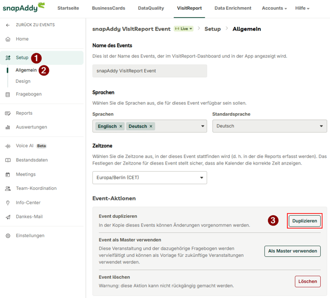The width and height of the screenshot is (330, 298).
Task: Click the Meetings calendar icon
Action: (x=8, y=175)
